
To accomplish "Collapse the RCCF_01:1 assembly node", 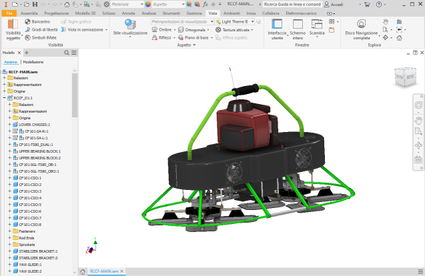I will [5, 98].
